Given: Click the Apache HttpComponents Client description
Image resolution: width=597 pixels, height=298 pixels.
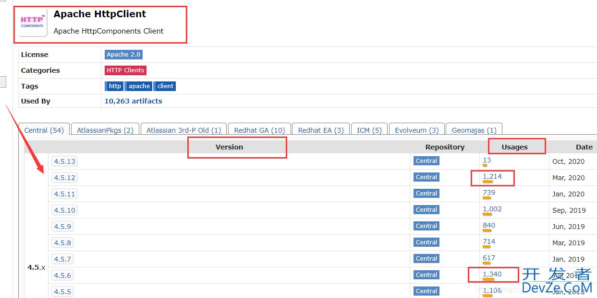Looking at the screenshot, I should point(109,31).
